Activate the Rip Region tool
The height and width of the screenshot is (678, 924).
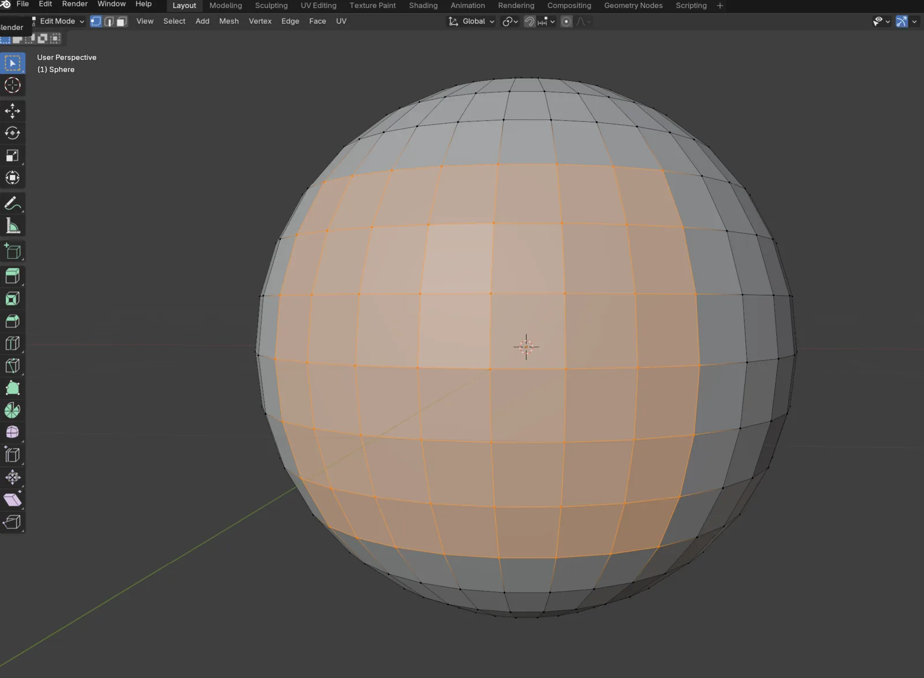[12, 523]
